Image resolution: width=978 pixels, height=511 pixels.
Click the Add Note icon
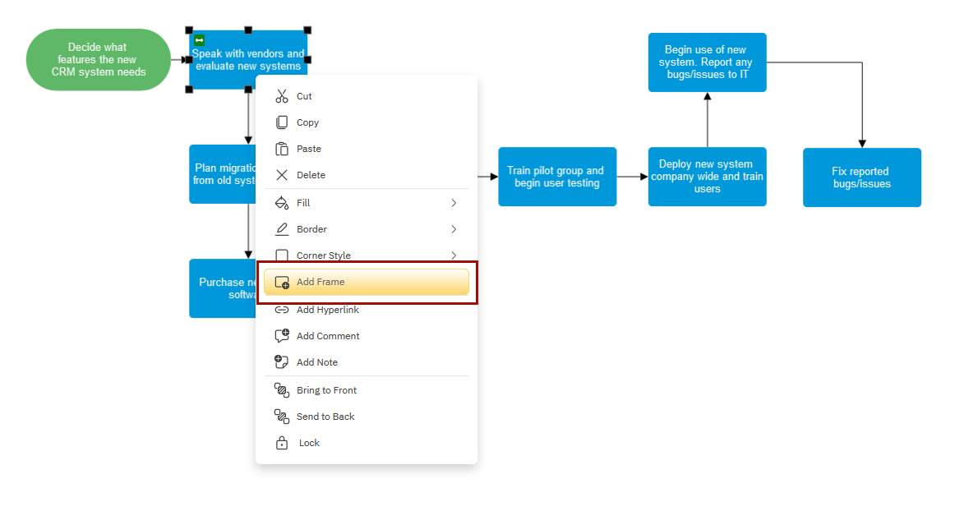click(282, 362)
